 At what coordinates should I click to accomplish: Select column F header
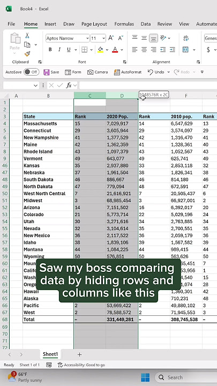pos(186,95)
